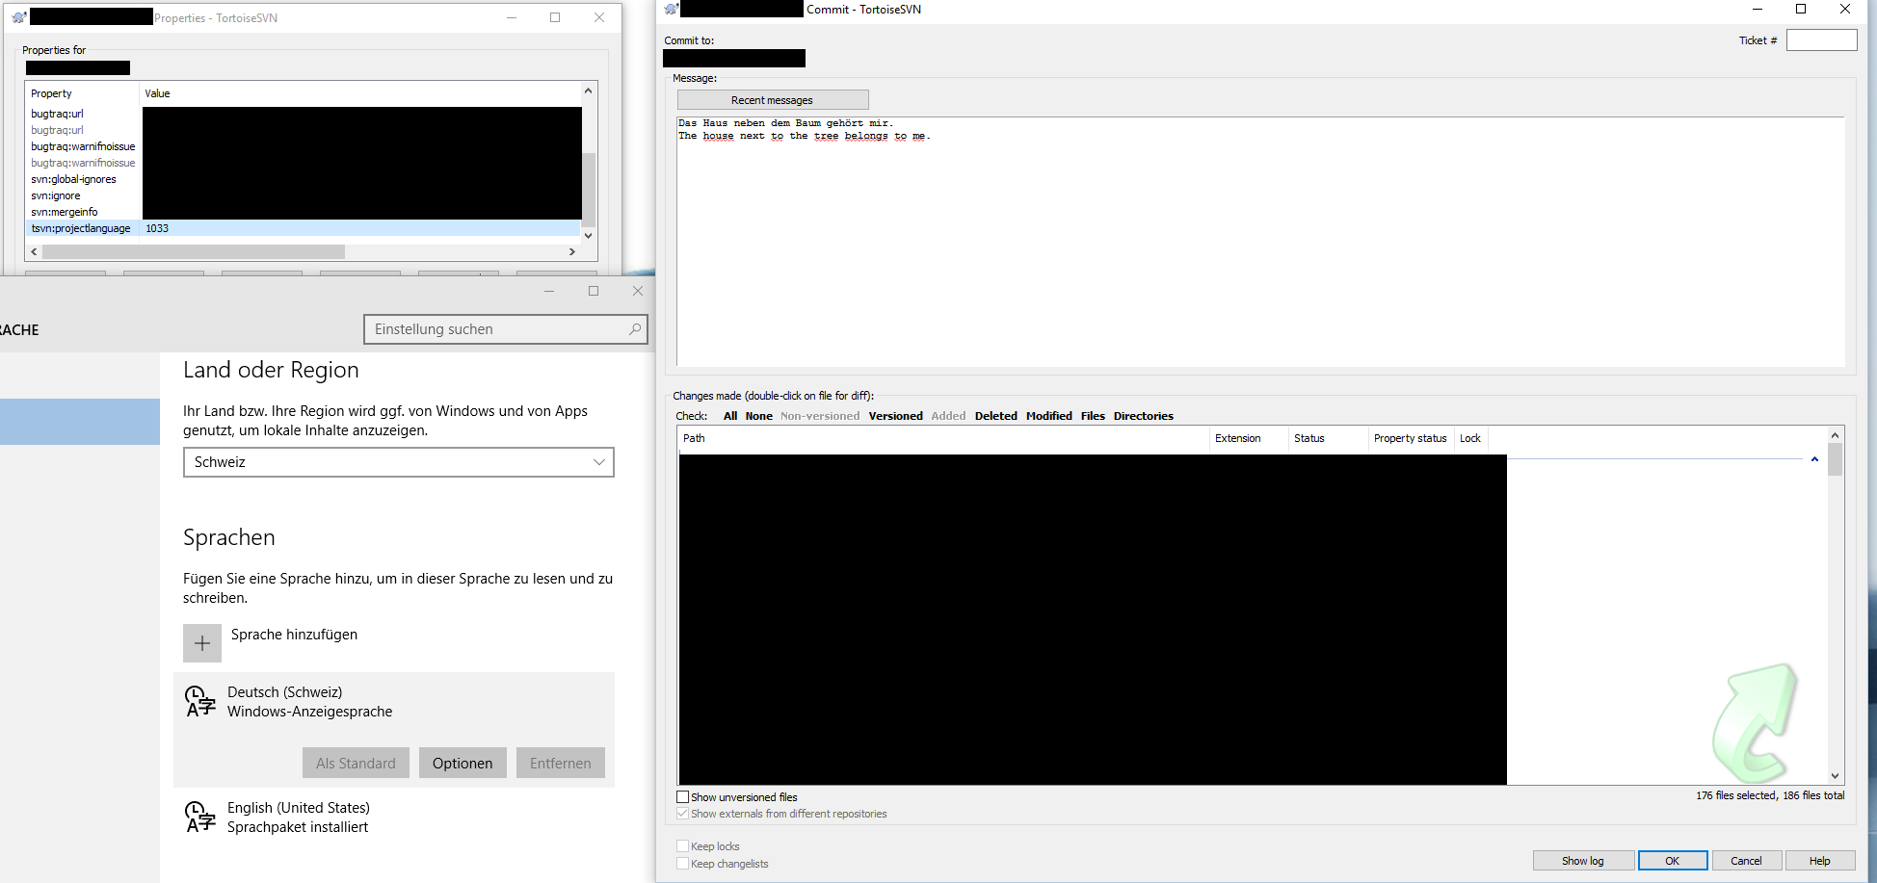Select the svn:ignore property row
Image resolution: width=1877 pixels, height=883 pixels.
coord(56,195)
